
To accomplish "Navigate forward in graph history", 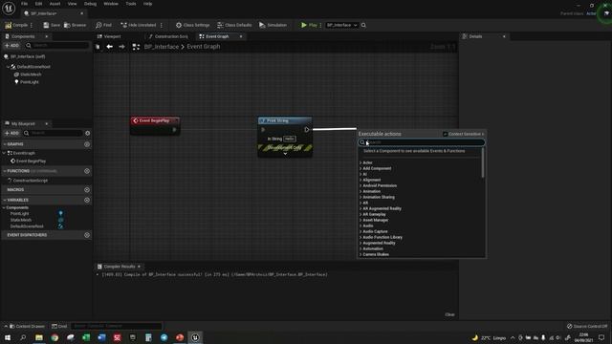I will (121, 47).
